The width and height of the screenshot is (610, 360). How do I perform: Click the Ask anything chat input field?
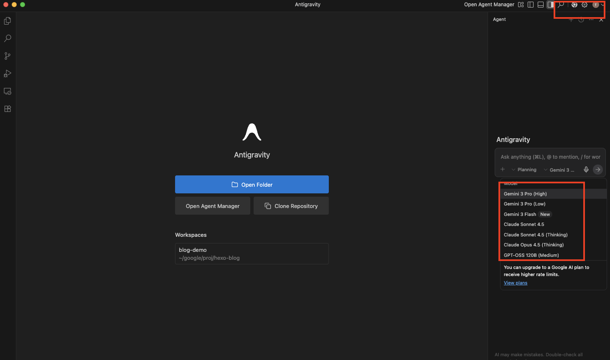click(550, 157)
